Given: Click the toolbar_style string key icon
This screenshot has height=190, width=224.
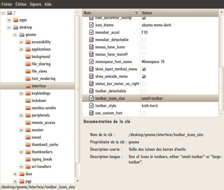Looking at the screenshot, I should tap(91, 106).
